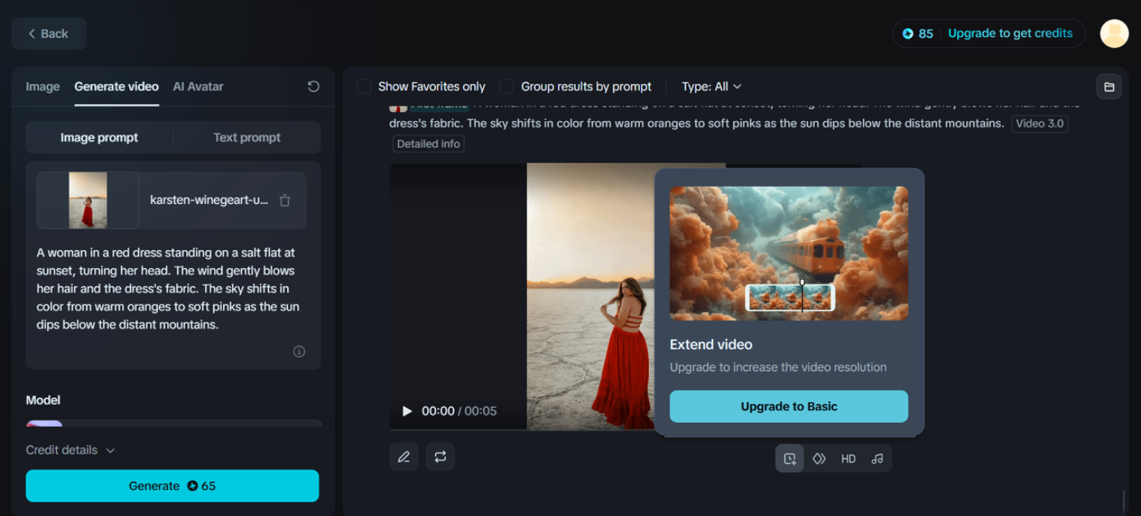
Task: Open the Image tab
Action: tap(42, 86)
